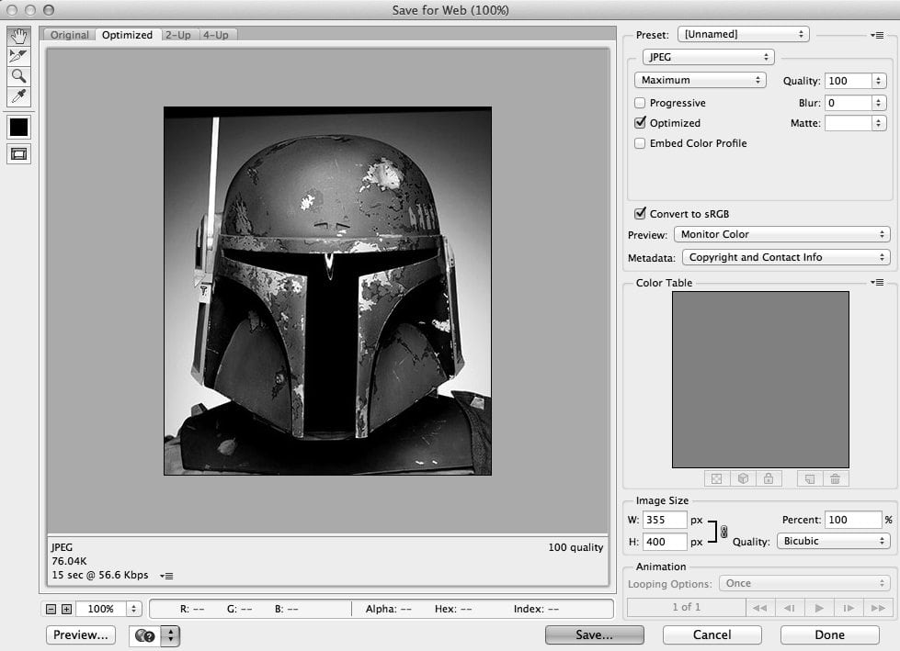Enable Embed Color Profile checkbox
The width and height of the screenshot is (900, 651).
click(x=640, y=143)
